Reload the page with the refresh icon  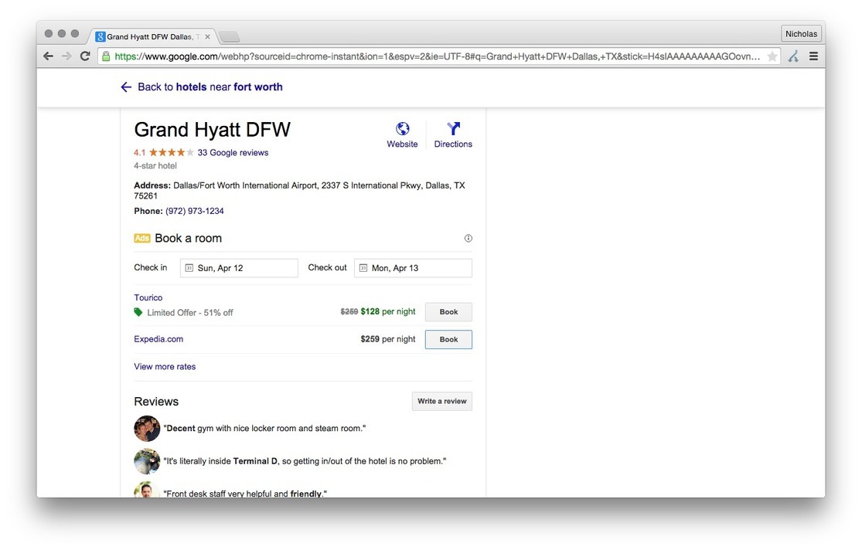pyautogui.click(x=85, y=56)
